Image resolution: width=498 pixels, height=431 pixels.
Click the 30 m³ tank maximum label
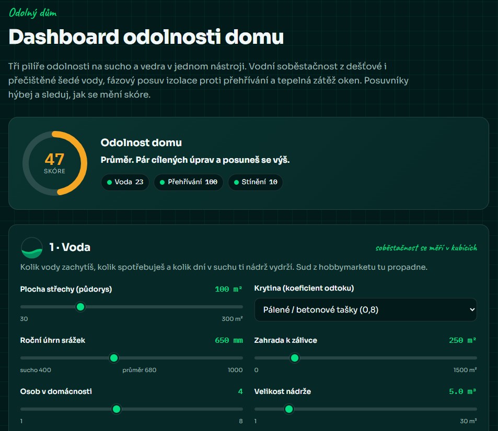click(x=468, y=421)
